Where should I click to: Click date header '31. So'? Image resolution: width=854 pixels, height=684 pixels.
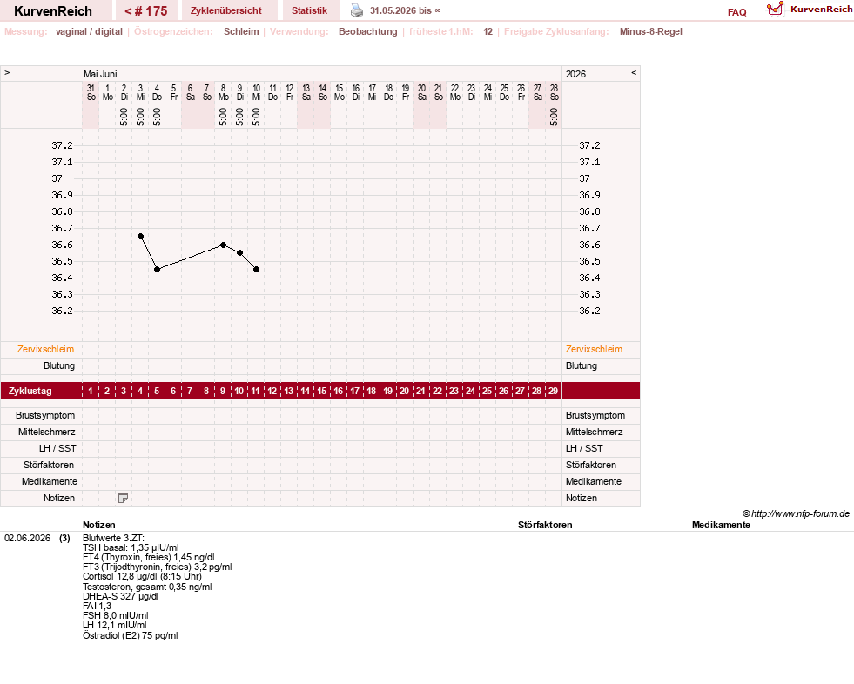click(x=91, y=92)
